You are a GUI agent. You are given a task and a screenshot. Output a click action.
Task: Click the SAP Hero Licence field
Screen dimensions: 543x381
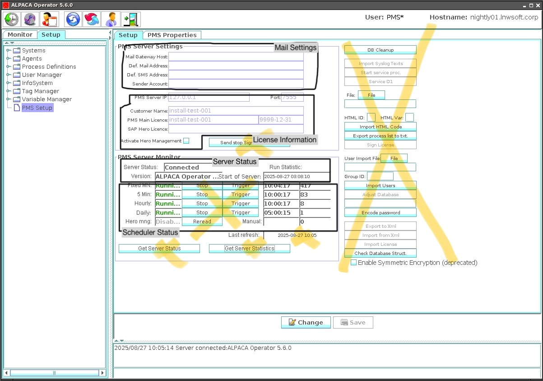(236, 129)
